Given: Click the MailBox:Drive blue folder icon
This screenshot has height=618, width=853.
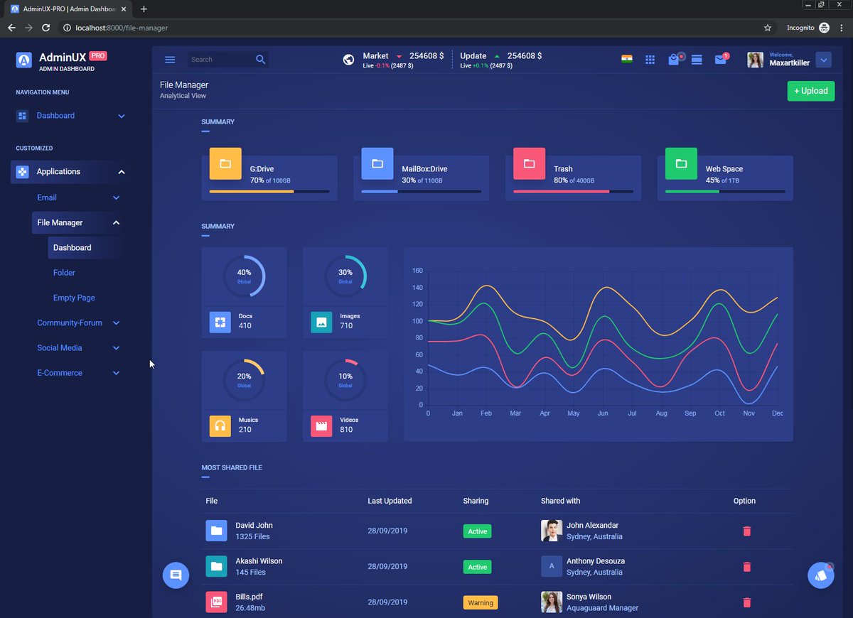Looking at the screenshot, I should [x=377, y=163].
